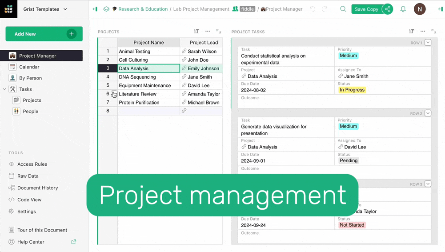This screenshot has height=252, width=445.
Task: Click the redo arrow icon
Action: click(x=325, y=9)
